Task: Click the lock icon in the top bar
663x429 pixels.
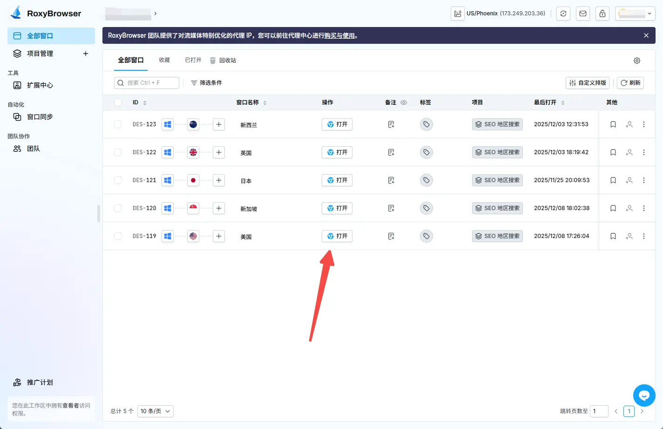Action: coord(602,13)
